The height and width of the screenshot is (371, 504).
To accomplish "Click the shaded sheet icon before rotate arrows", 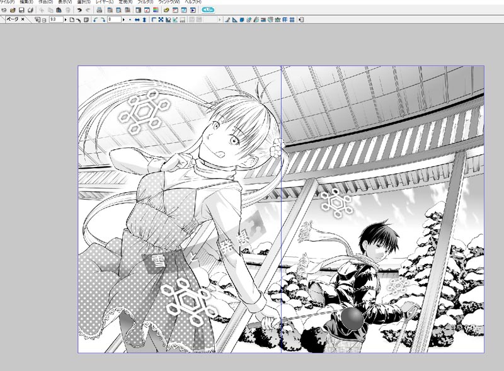I will click(x=86, y=20).
